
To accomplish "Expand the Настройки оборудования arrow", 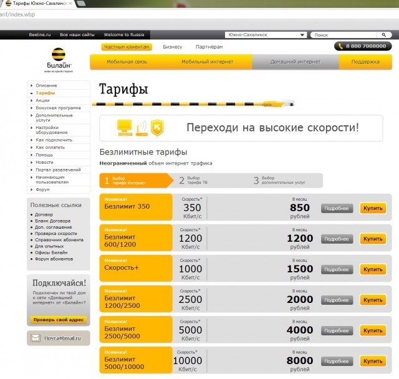I will tap(31, 127).
